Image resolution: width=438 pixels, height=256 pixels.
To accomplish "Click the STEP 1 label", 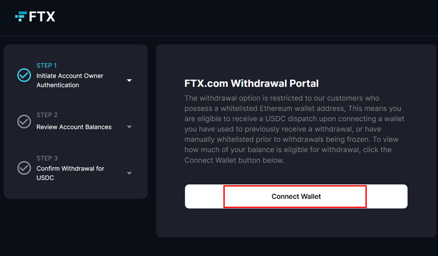I will [47, 65].
